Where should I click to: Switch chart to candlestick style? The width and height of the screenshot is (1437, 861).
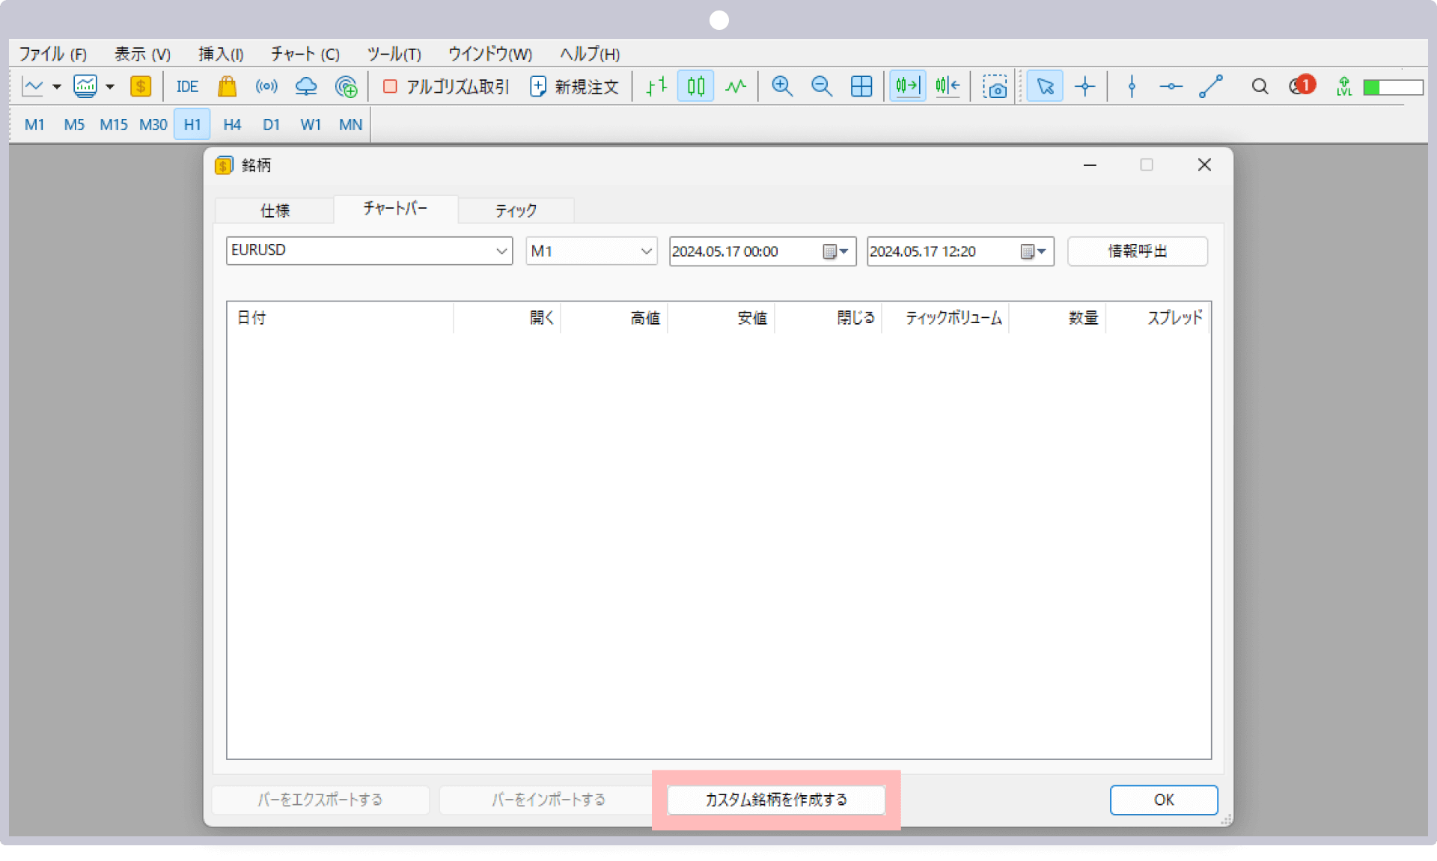pos(696,87)
